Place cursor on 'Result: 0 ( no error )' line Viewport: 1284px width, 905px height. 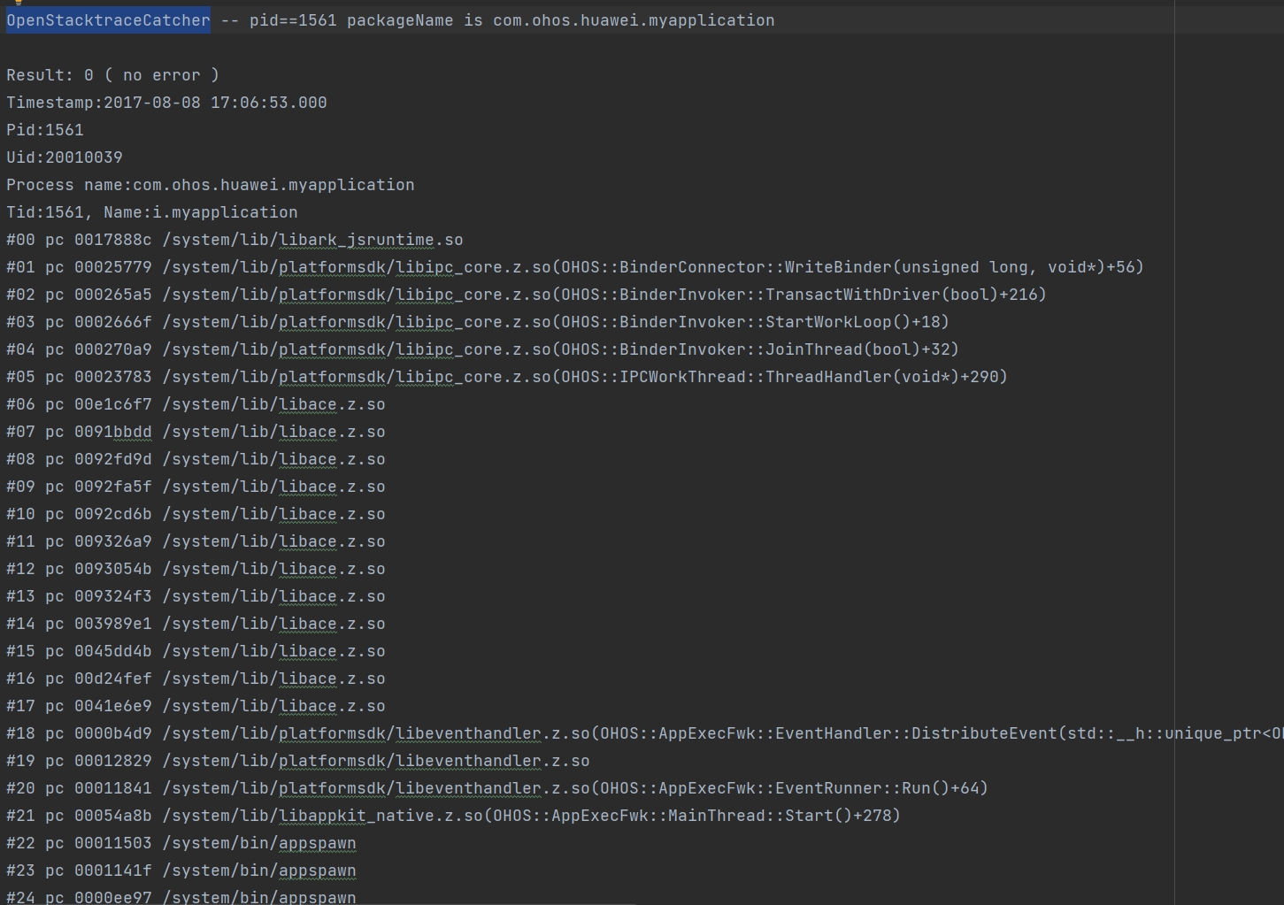coord(112,75)
